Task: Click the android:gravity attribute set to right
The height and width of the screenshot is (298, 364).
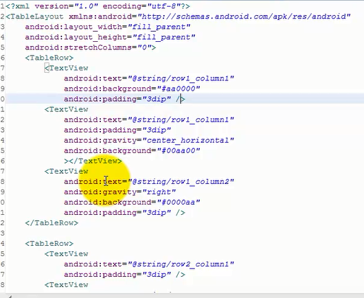Action: click(100, 192)
